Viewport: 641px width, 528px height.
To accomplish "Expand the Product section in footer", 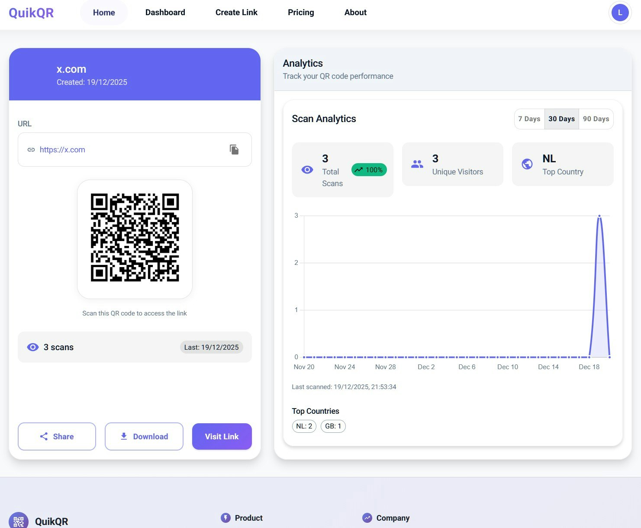I will point(248,518).
